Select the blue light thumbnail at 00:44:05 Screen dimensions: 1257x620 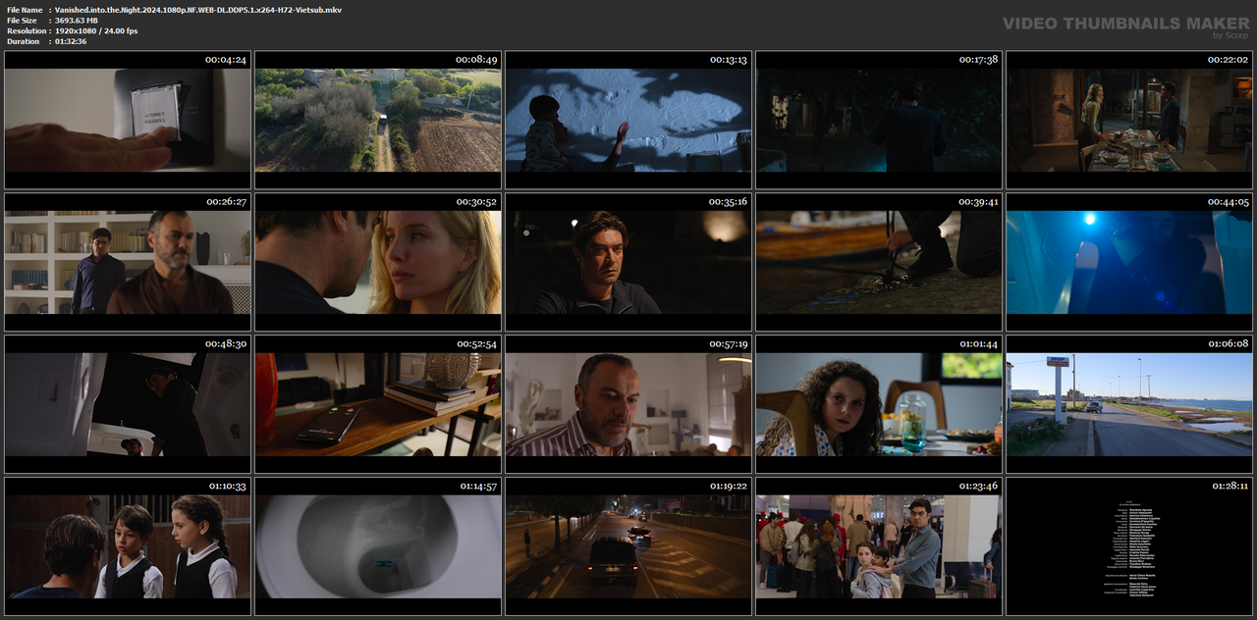(x=1129, y=262)
